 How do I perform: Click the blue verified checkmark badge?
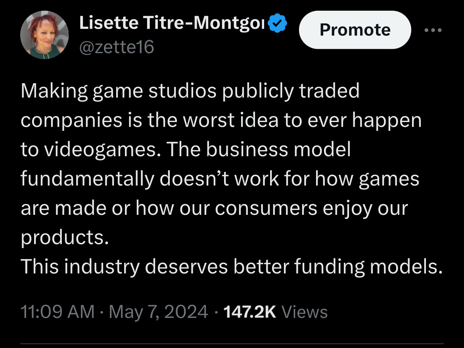[278, 24]
